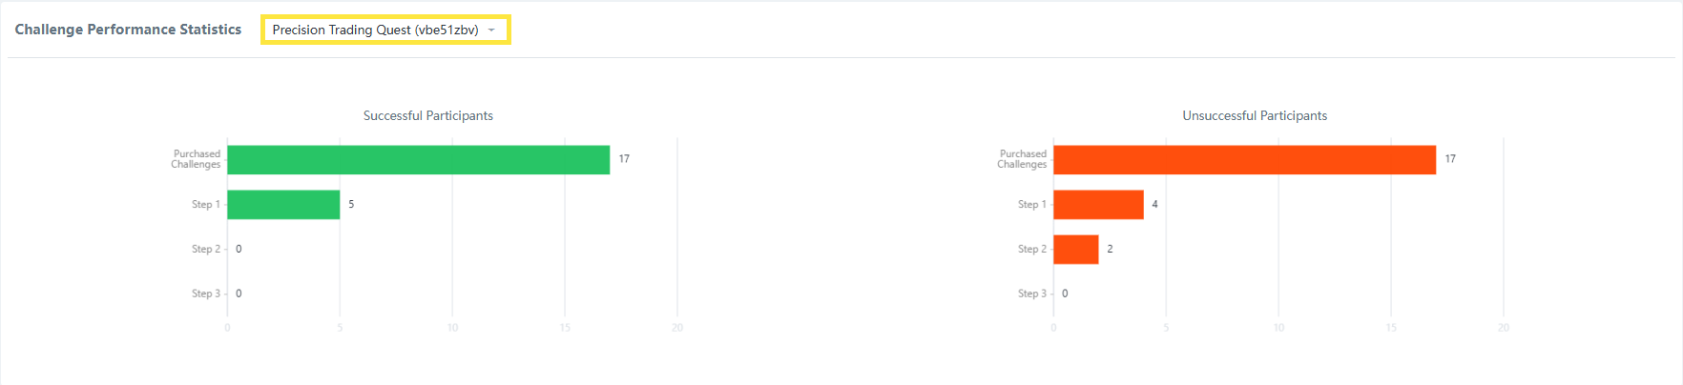Click the value 5 beside the green Step 1 bar

(x=351, y=204)
